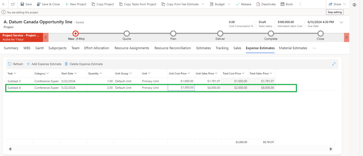This screenshot has height=156, width=363.
Task: Select the Deliver stage circle
Action: (x=220, y=34)
